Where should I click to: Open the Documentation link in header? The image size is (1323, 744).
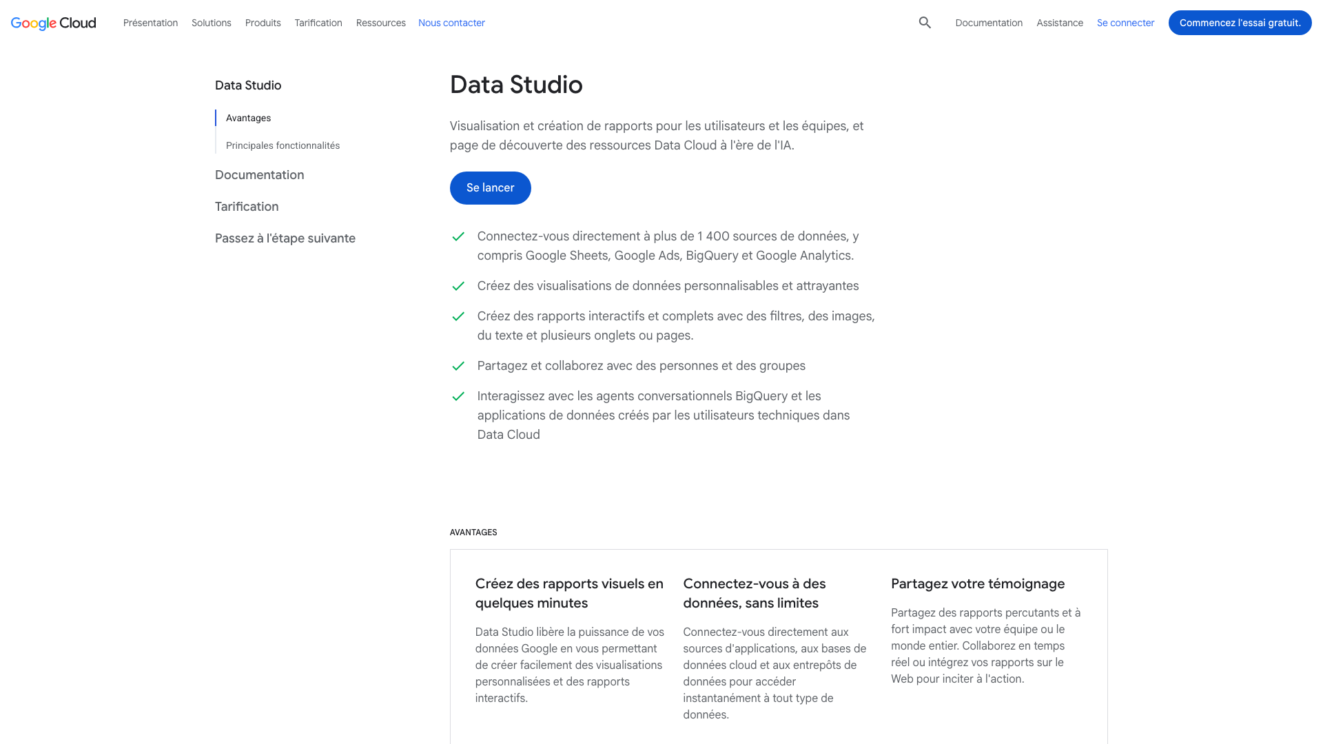point(989,23)
